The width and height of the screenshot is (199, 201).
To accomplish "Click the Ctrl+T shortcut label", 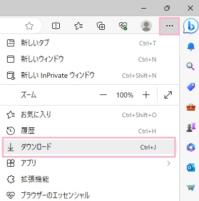I will [x=147, y=43].
